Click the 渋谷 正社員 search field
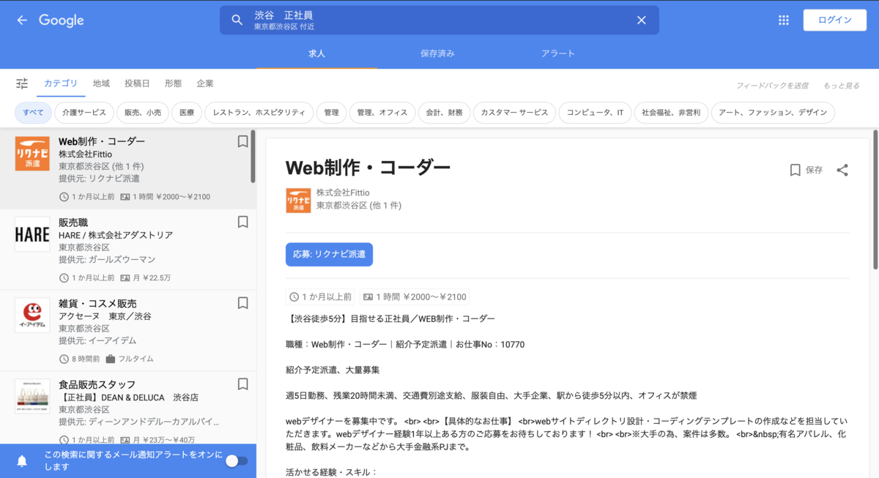879x478 pixels. (439, 20)
